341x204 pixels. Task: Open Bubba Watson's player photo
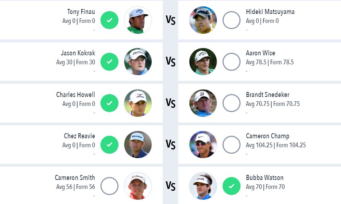pos(203,186)
